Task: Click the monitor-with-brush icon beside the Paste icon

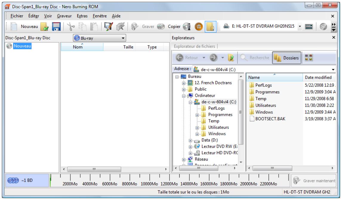Action: (108, 27)
